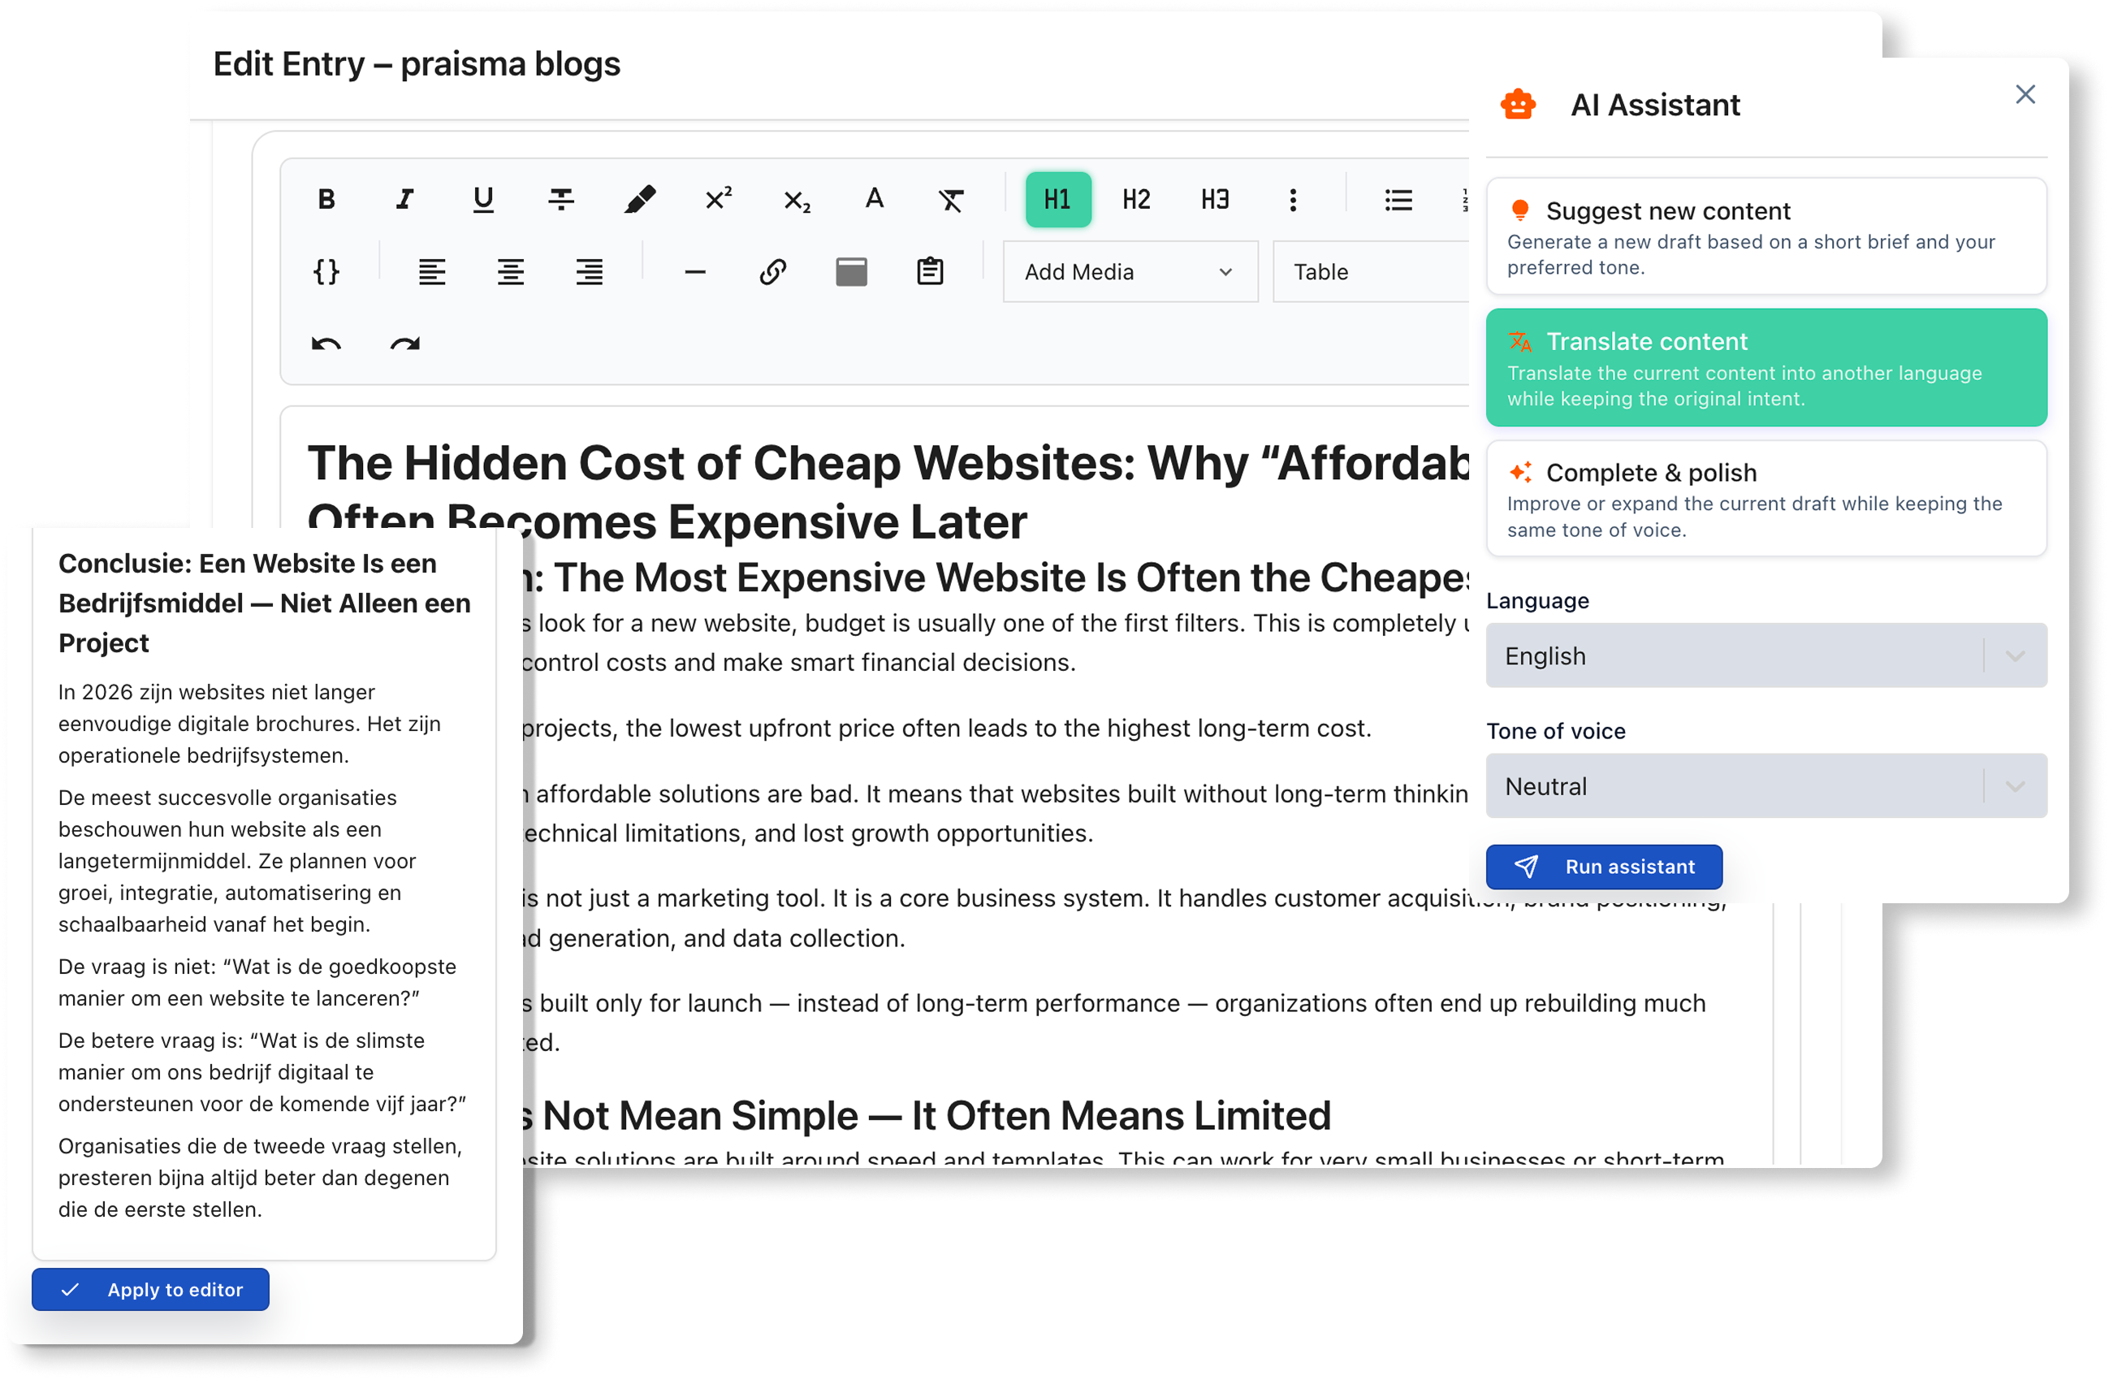The image size is (2109, 1380).
Task: Click the undo arrow
Action: 326,344
